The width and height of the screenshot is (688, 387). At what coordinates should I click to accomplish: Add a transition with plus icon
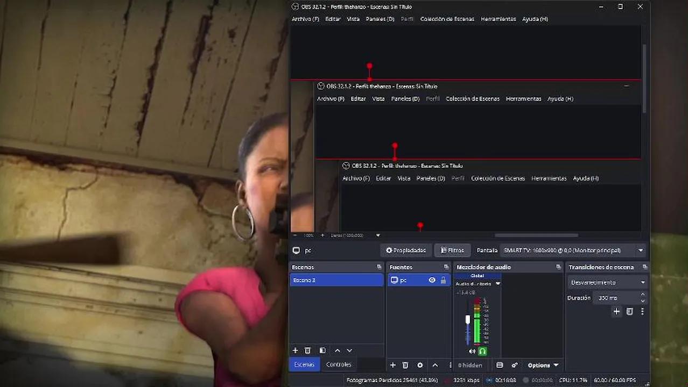click(x=617, y=312)
